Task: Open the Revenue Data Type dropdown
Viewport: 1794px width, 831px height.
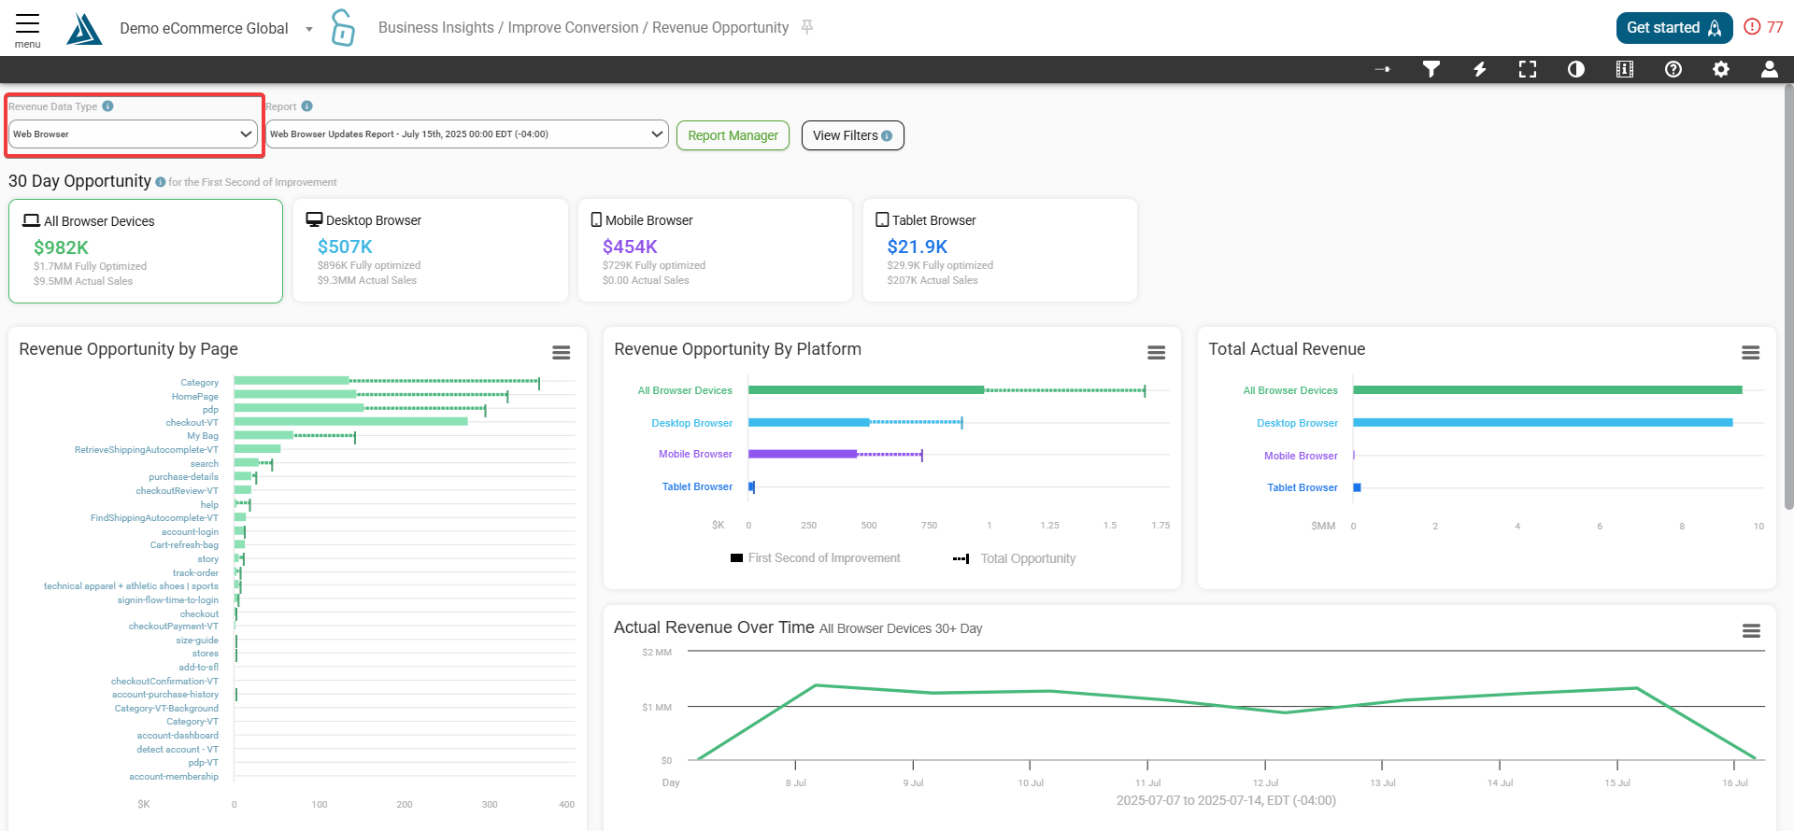Action: tap(133, 134)
